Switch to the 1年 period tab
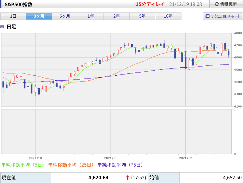This screenshot has height=183, width=243. click(91, 16)
